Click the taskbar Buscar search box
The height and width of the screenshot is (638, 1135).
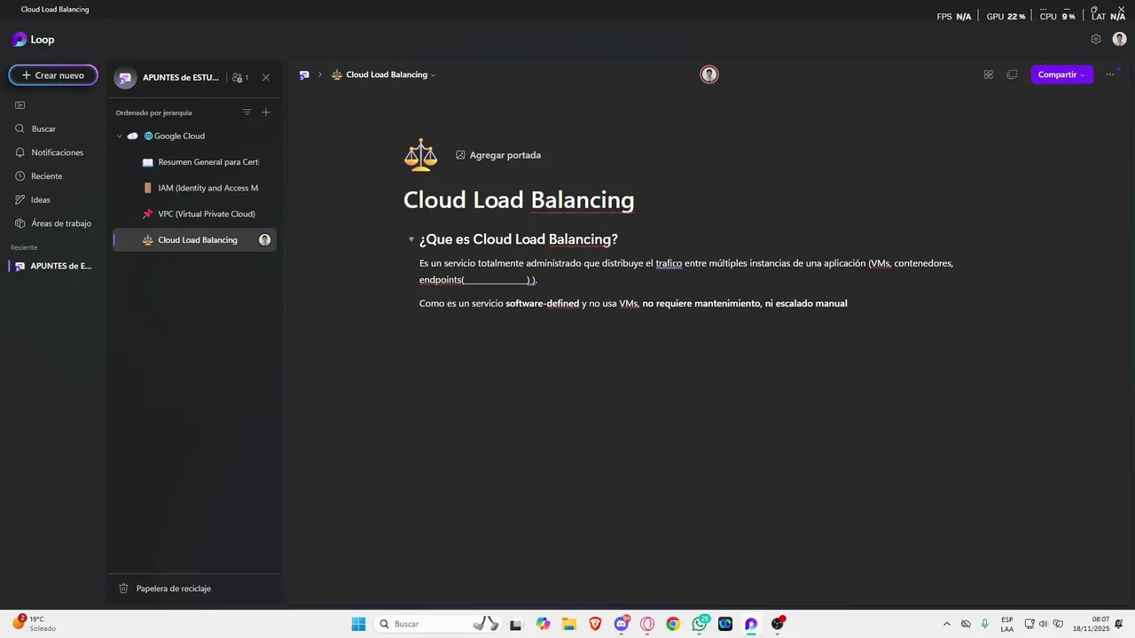pyautogui.click(x=439, y=624)
